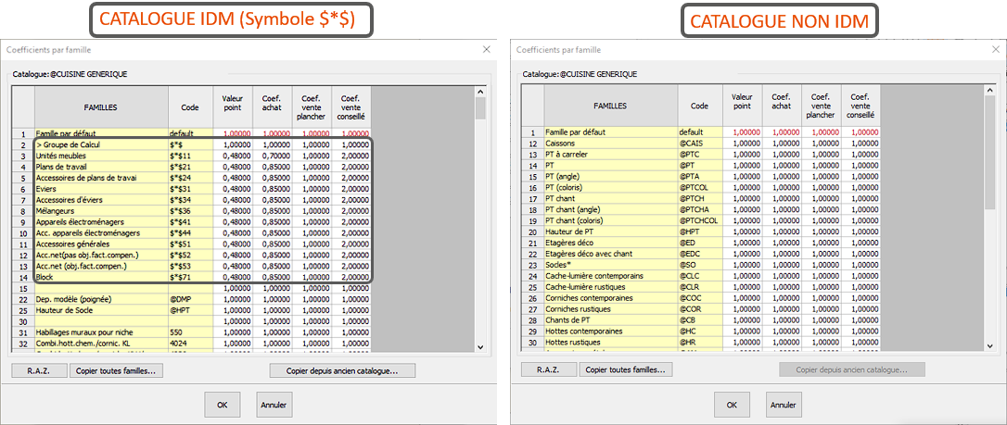Select the 'PT chant (angle)' family cell
Image resolution: width=1007 pixels, height=425 pixels.
[x=611, y=209]
